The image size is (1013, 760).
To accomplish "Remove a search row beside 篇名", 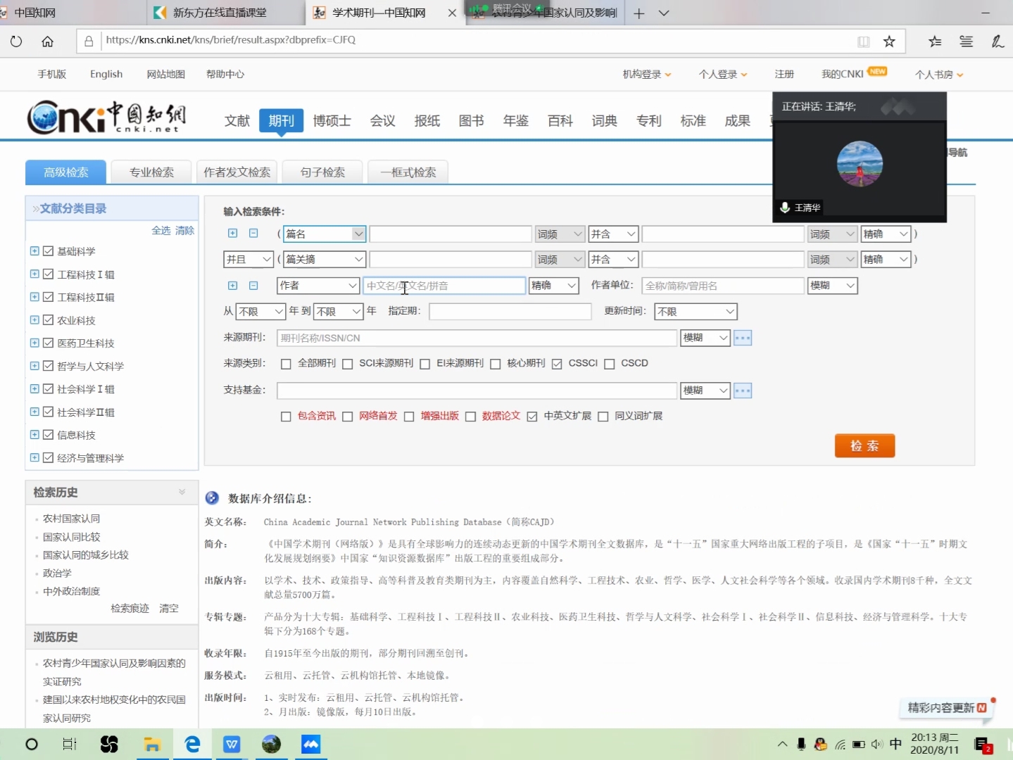I will tap(253, 233).
